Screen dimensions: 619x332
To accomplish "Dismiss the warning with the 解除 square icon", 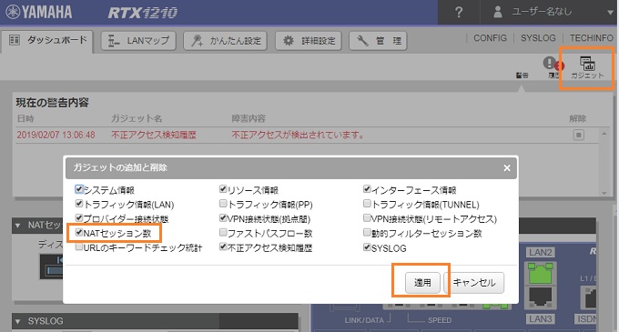I will click(x=578, y=135).
